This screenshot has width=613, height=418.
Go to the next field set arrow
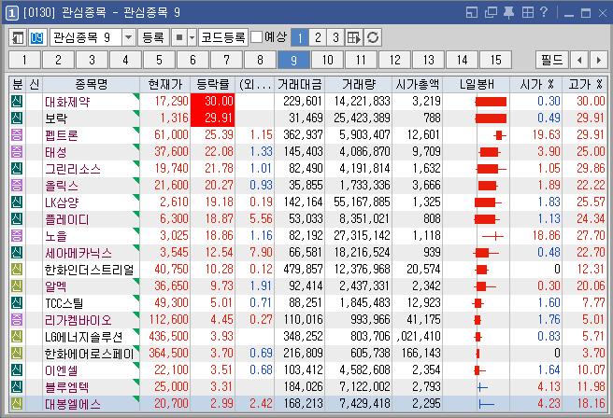(x=599, y=60)
